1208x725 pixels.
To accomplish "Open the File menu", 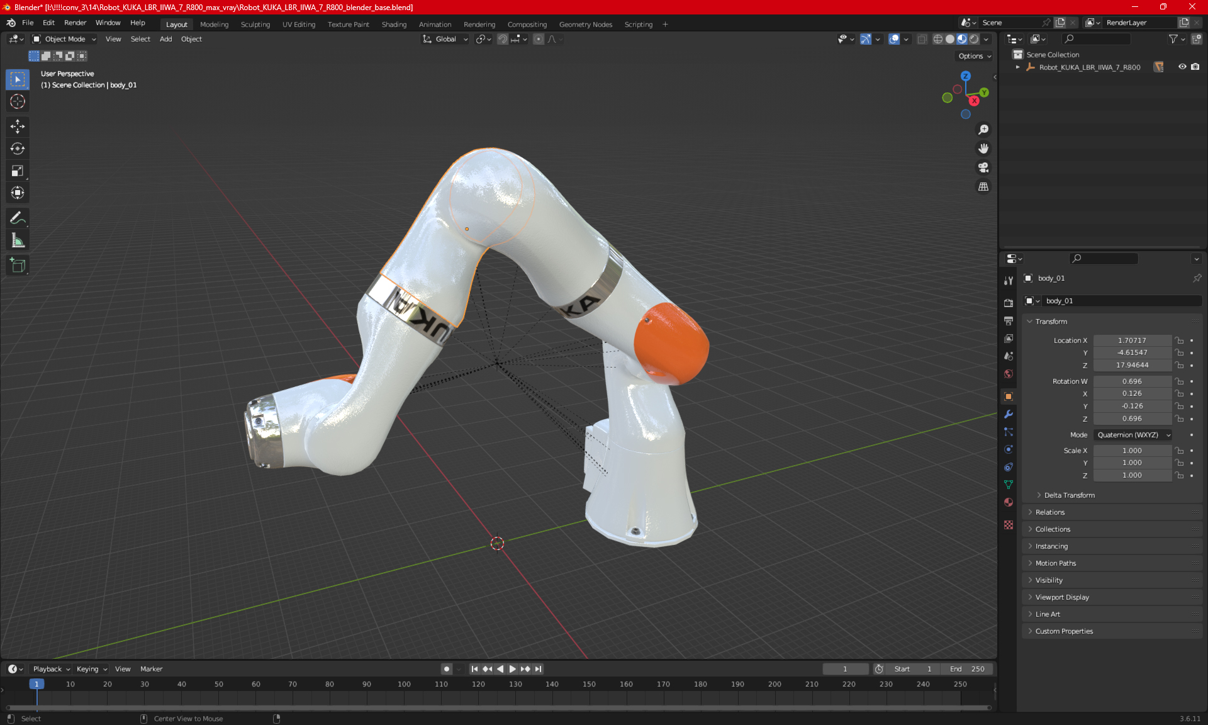I will click(x=28, y=23).
